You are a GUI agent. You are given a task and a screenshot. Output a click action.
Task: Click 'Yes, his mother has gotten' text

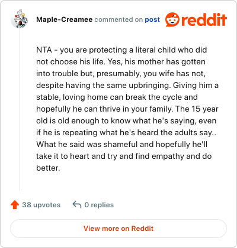pos(156,61)
